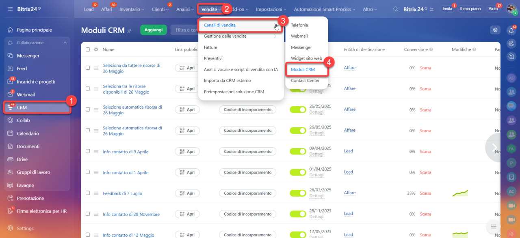Image resolution: width=520 pixels, height=238 pixels.
Task: Check the Seleziona da tutte le risorse row
Action: tap(88, 68)
